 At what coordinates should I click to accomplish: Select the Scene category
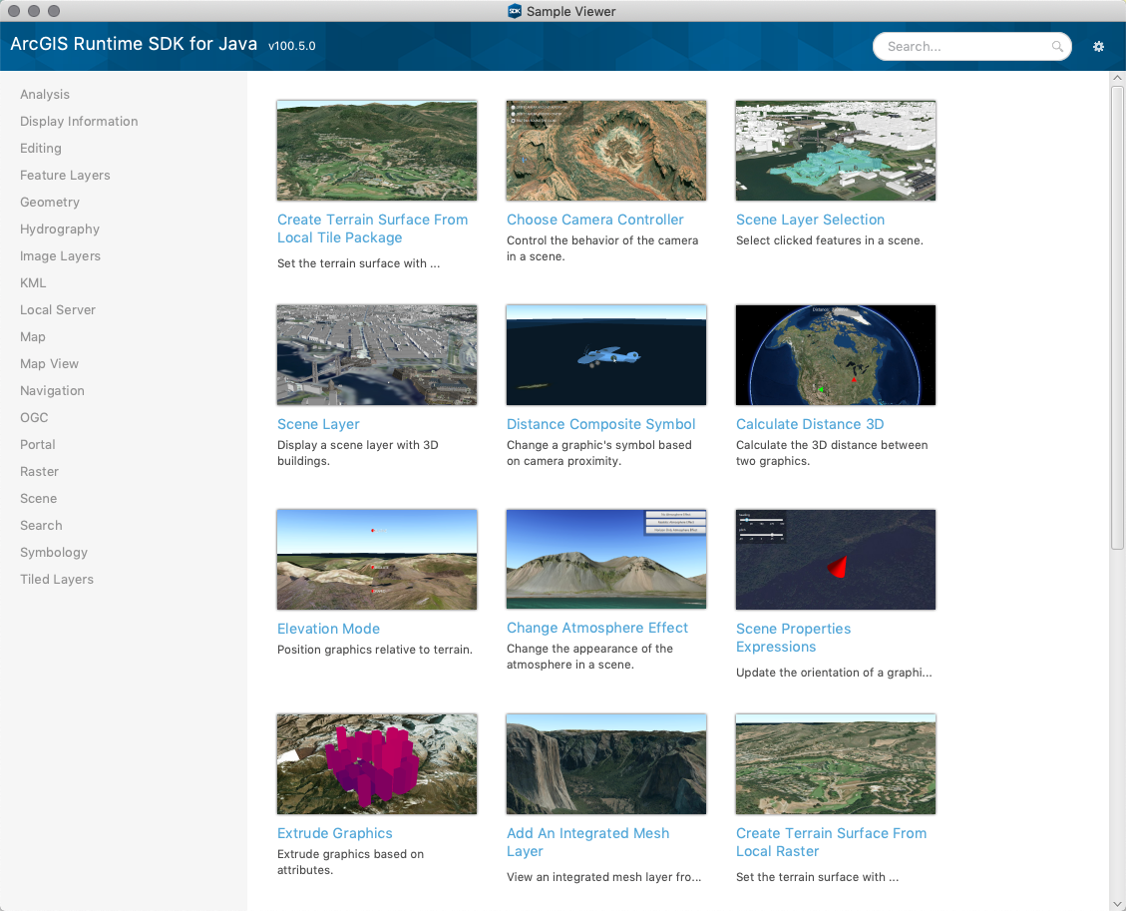(x=38, y=499)
